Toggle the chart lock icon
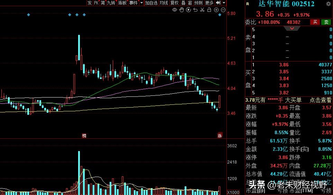Image resolution: width=333 pixels, height=195 pixels. pos(209,10)
